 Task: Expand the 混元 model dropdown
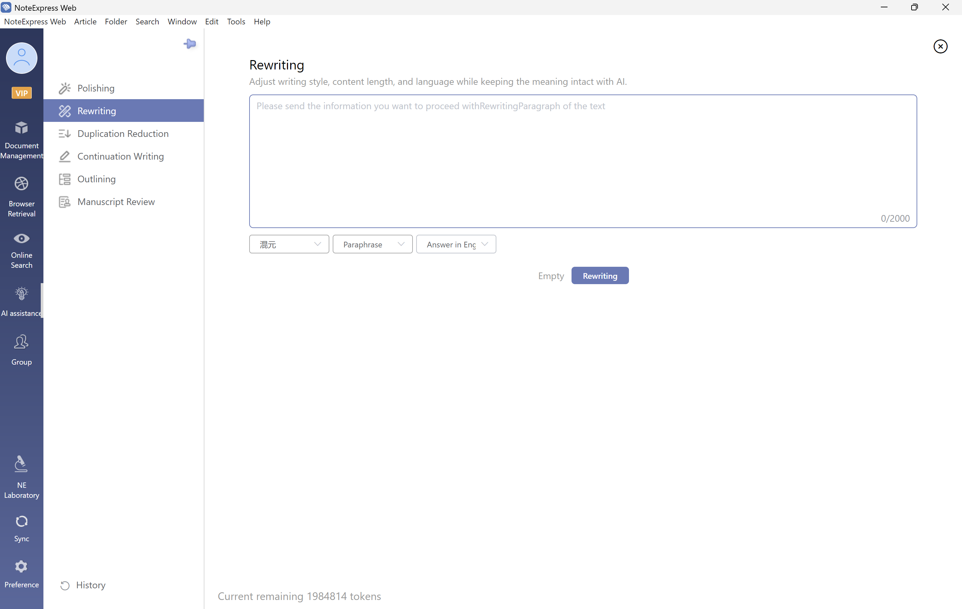pyautogui.click(x=289, y=244)
